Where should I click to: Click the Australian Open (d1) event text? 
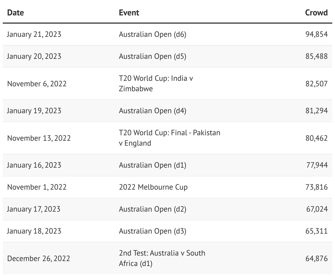(x=152, y=165)
